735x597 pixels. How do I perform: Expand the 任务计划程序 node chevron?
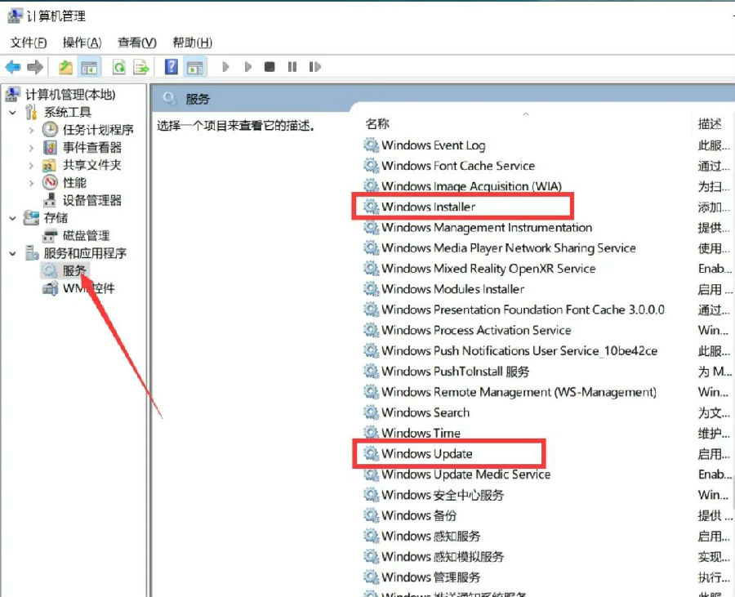[x=31, y=130]
